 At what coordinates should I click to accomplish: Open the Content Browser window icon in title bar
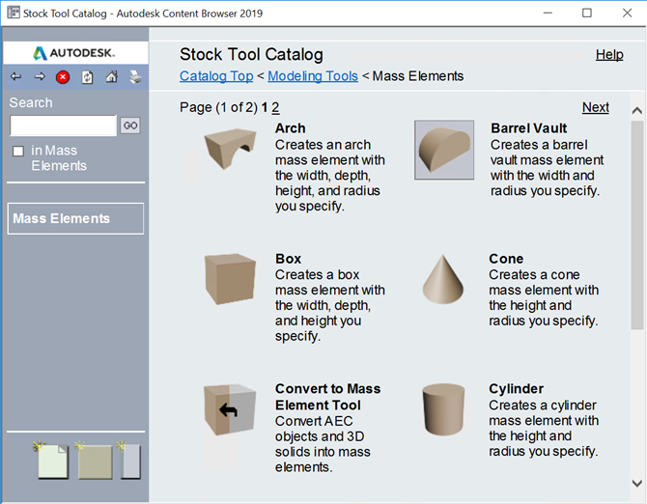click(14, 13)
